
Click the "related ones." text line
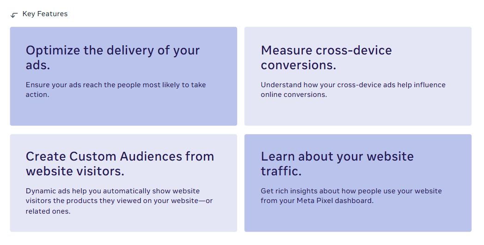(x=48, y=211)
